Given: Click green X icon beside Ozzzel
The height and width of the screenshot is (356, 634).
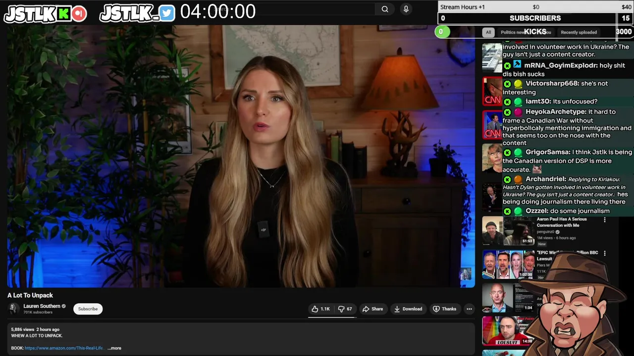Looking at the screenshot, I should tap(507, 211).
